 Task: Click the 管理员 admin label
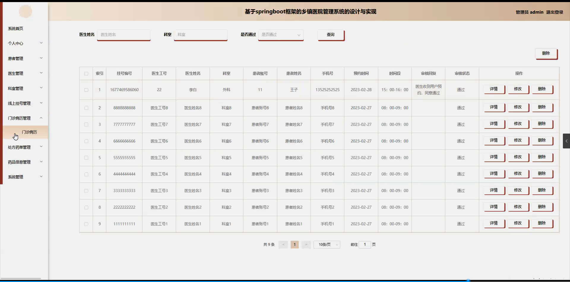pyautogui.click(x=530, y=12)
